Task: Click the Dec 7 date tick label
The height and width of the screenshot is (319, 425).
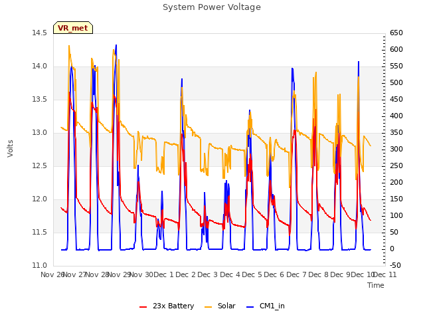Action: (297, 274)
